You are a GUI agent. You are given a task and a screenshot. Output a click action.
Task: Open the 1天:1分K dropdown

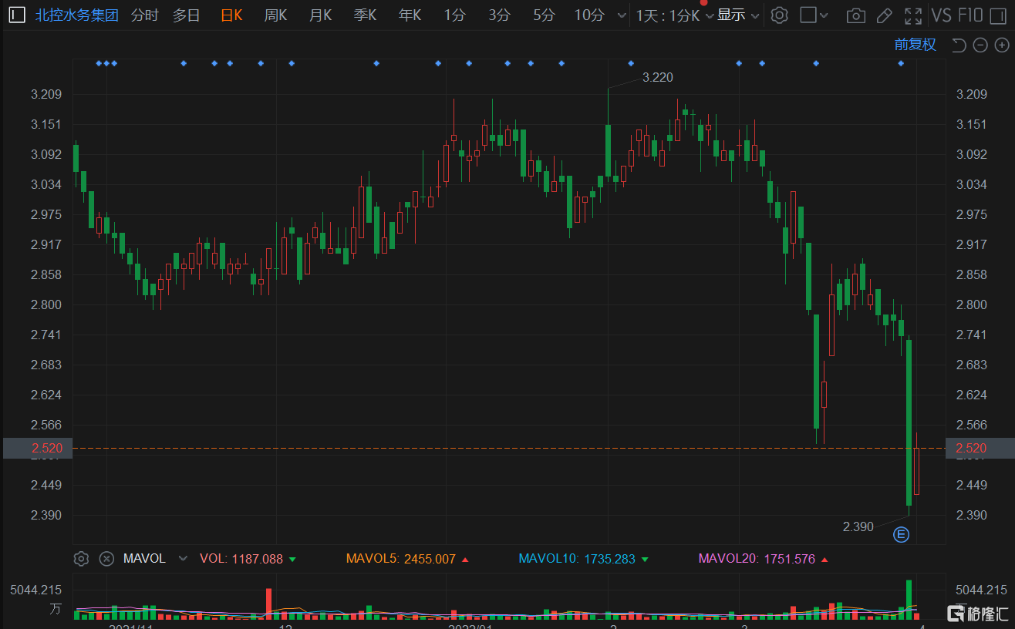(674, 15)
